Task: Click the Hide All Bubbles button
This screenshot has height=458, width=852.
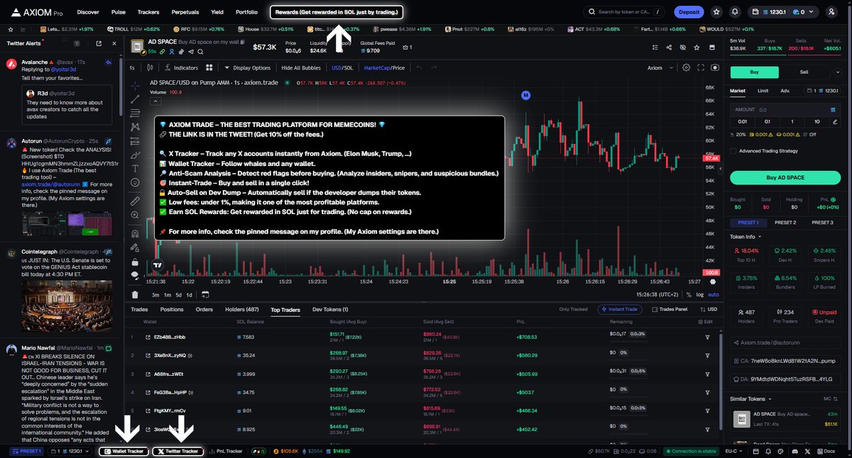Action: [301, 67]
